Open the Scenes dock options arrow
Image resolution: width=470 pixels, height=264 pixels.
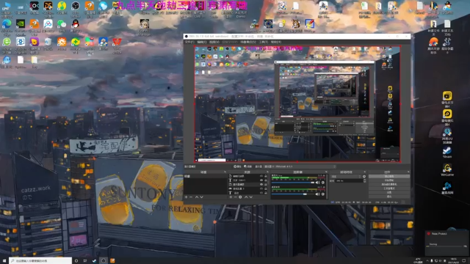coord(225,172)
